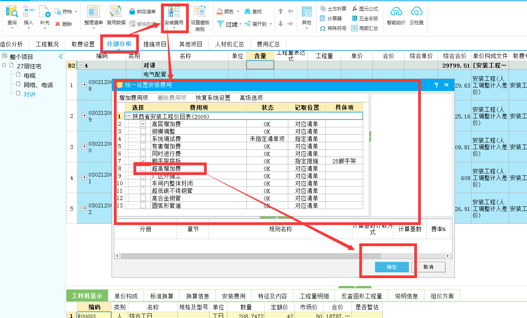Click the 存档 icon
This screenshot has height=318, width=527.
coord(58,12)
